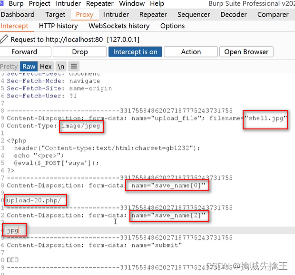Click the echo "<pre>" line
This screenshot has height=275, width=295.
point(39,156)
